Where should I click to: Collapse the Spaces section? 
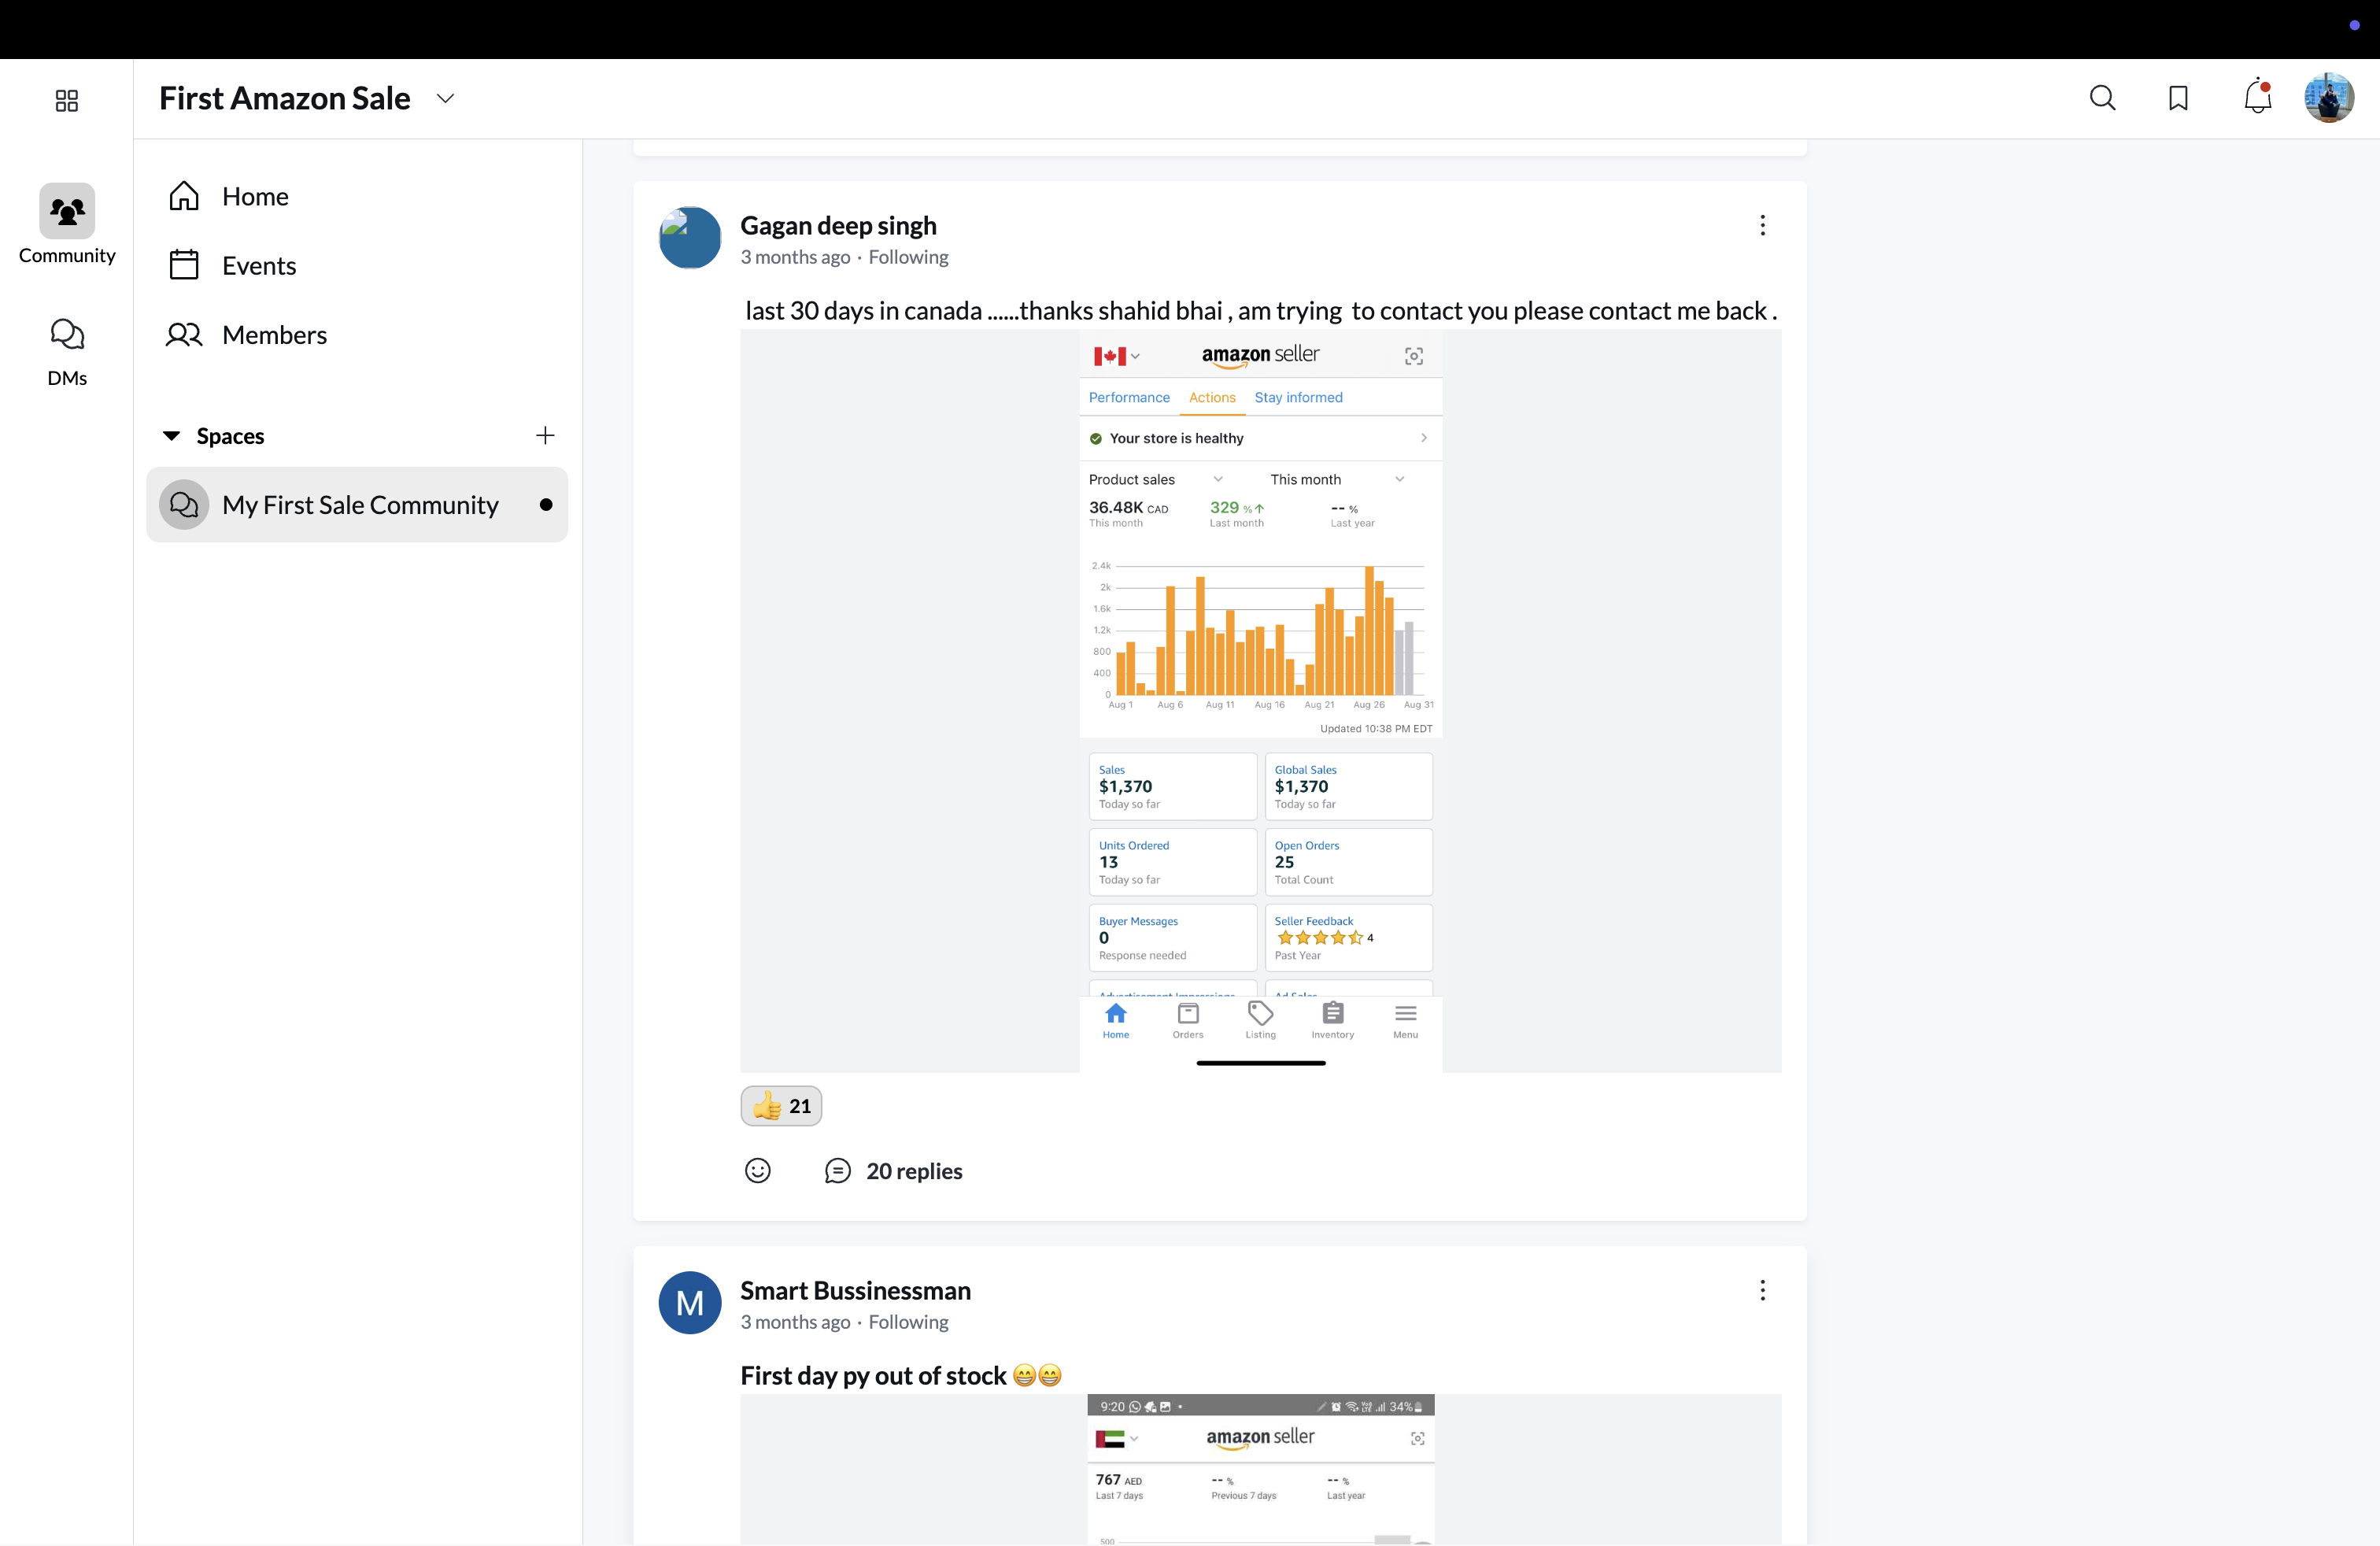pos(171,436)
